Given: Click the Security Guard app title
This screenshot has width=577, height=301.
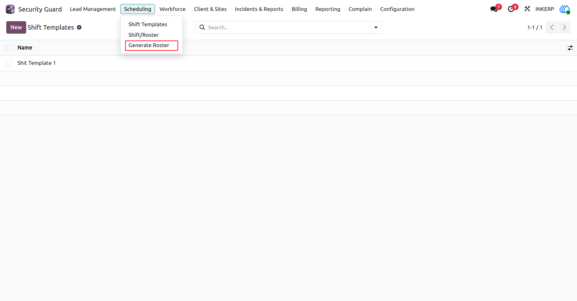Looking at the screenshot, I should point(40,9).
